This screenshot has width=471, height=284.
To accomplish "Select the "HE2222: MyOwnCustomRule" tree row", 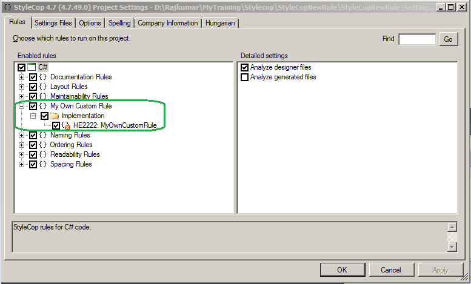I will tap(115, 125).
